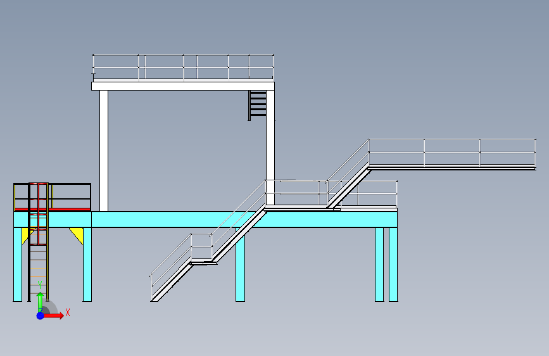549x356 pixels.
Task: Click the blue Z axis ball of triad
Action: point(41,315)
